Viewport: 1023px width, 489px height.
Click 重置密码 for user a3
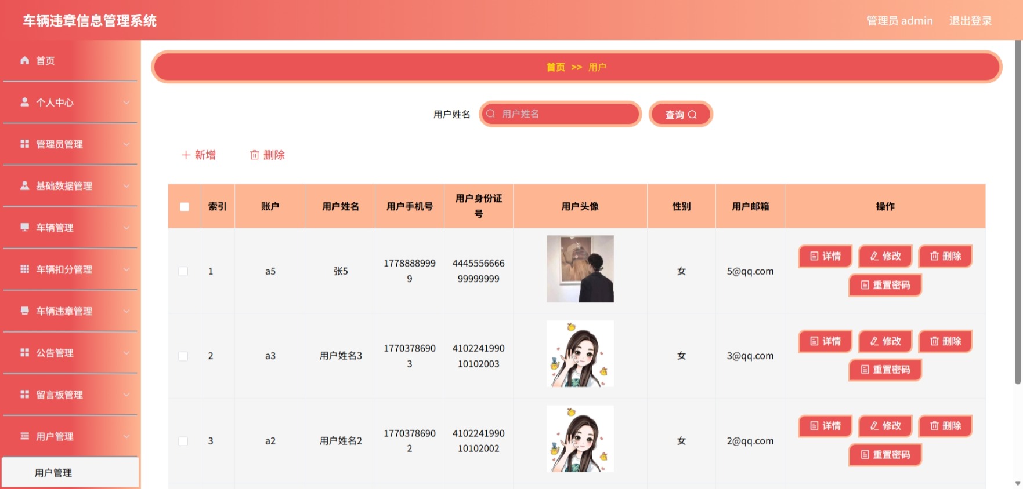[885, 370]
